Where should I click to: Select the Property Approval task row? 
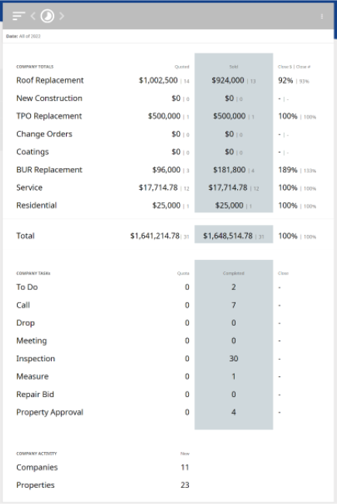pos(167,412)
